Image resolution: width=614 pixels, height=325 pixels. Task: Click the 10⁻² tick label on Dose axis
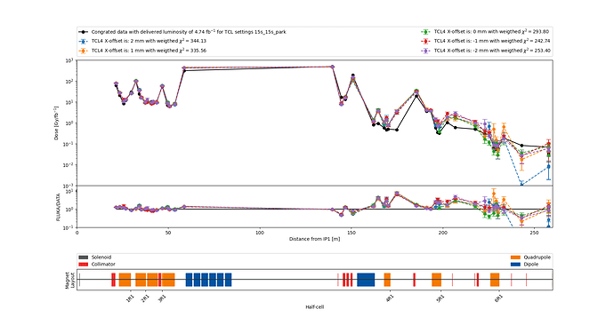click(x=69, y=165)
